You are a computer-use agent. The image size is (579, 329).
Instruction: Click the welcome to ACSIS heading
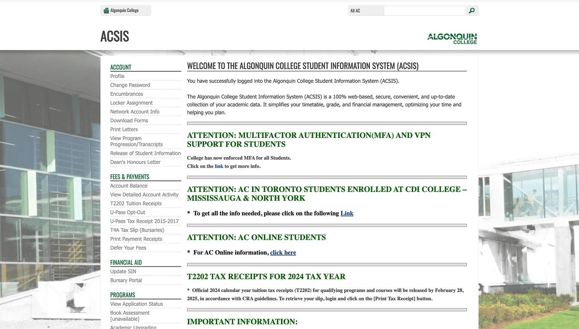click(x=302, y=66)
